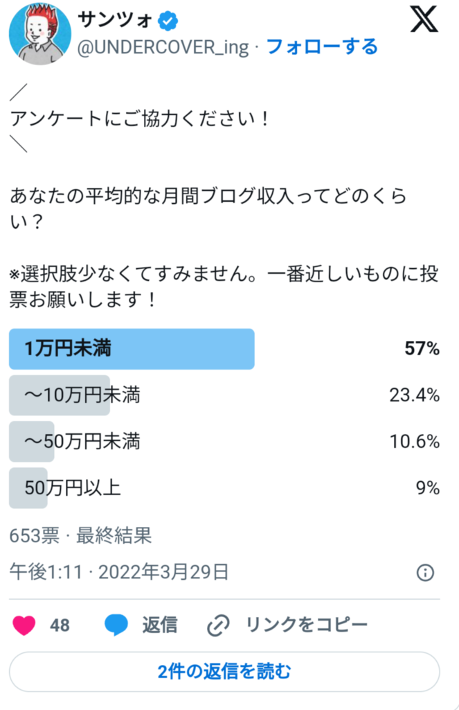Screen dimensions: 459x710
Task: Click the 返信 reply label
Action: click(x=160, y=625)
